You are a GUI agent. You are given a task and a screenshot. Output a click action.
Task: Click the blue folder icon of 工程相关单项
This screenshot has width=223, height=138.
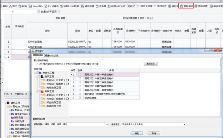pyautogui.click(x=12, y=132)
